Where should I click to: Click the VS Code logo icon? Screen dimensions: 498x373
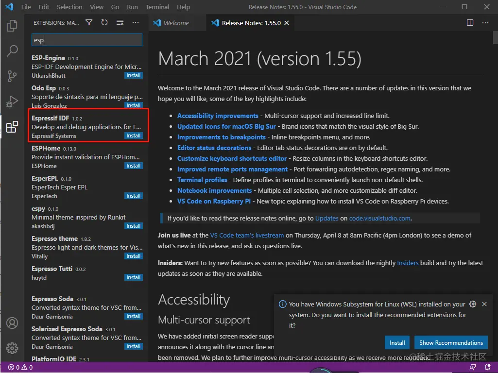click(9, 7)
